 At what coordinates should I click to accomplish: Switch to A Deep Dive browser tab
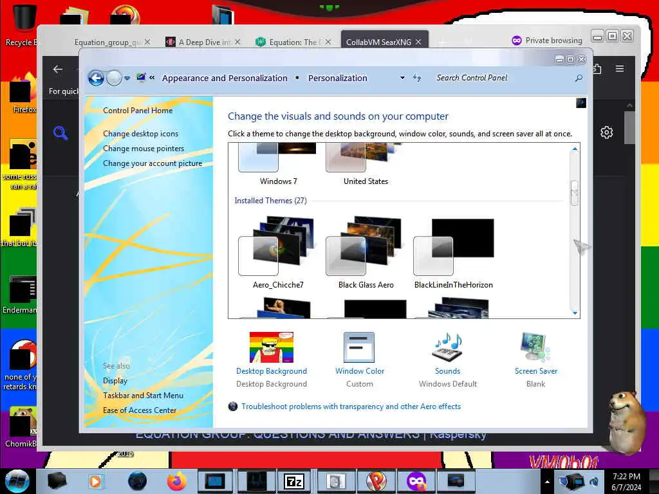pyautogui.click(x=204, y=42)
